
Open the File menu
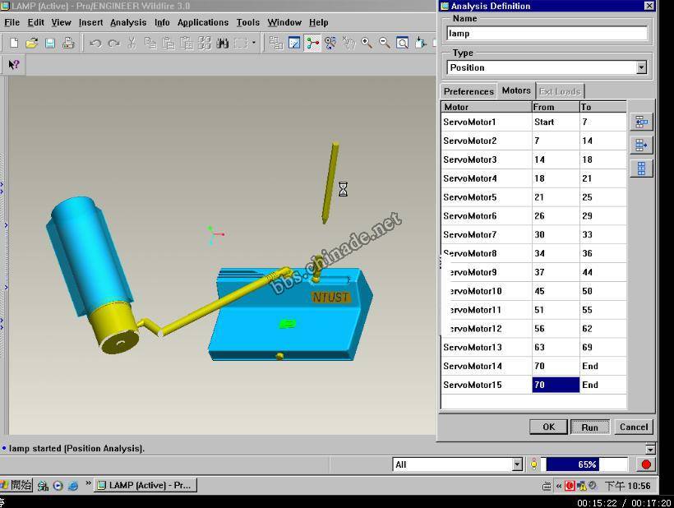[12, 22]
